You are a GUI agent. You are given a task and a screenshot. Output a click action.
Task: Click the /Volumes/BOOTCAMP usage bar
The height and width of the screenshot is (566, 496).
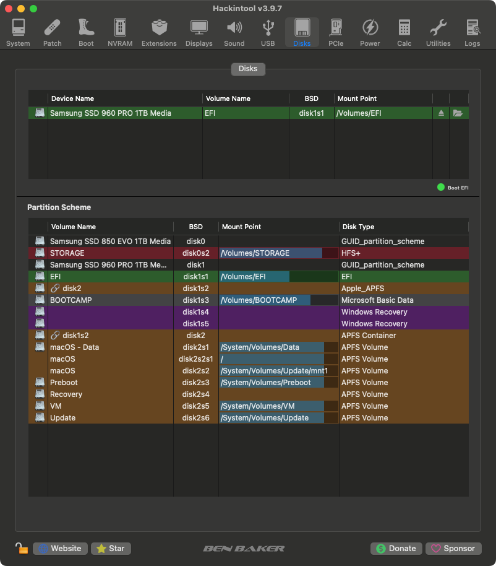[279, 300]
